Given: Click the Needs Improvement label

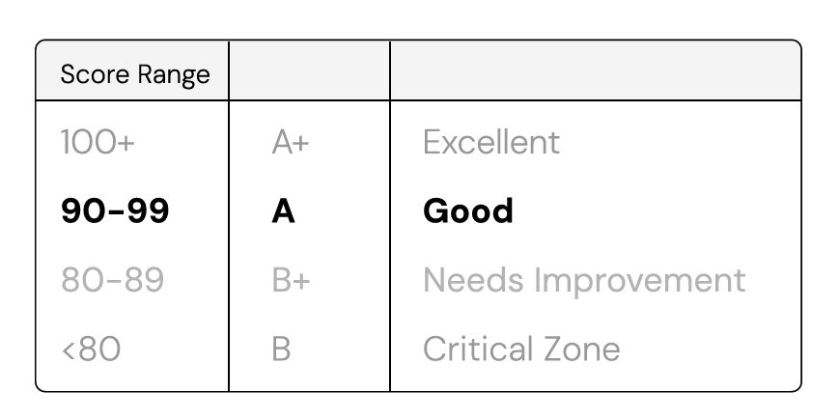Looking at the screenshot, I should (584, 280).
